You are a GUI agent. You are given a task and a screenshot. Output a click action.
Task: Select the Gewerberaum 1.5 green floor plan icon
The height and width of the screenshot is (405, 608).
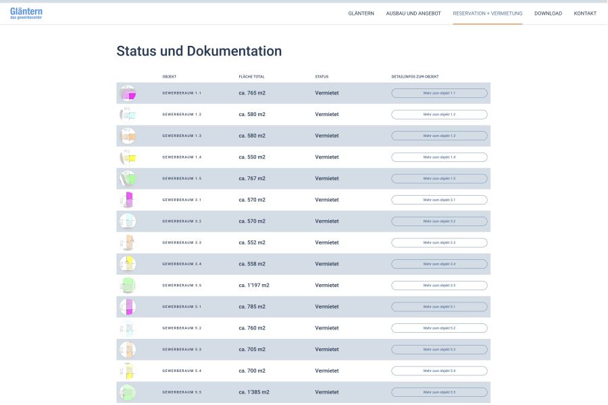click(128, 178)
